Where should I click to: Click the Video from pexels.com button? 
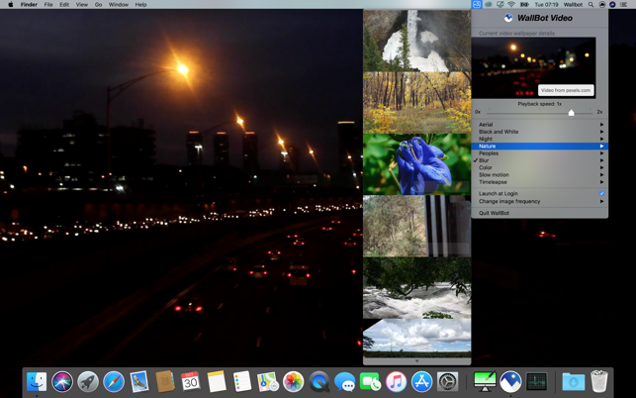click(x=566, y=90)
